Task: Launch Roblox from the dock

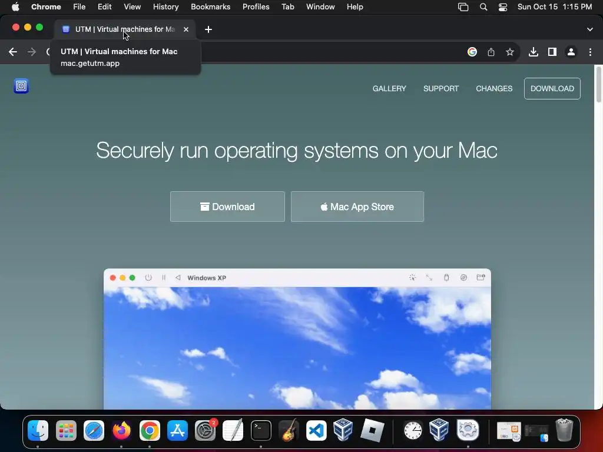Action: pos(372,430)
